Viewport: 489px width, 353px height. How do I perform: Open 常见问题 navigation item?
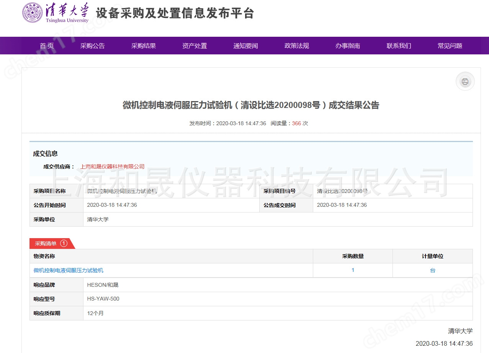(x=450, y=46)
